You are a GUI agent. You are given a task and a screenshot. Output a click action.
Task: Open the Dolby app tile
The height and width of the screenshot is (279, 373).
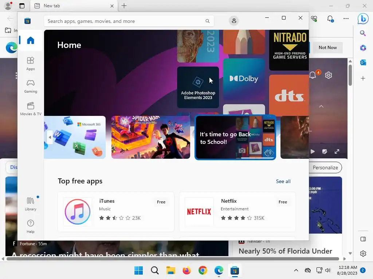[x=244, y=79]
